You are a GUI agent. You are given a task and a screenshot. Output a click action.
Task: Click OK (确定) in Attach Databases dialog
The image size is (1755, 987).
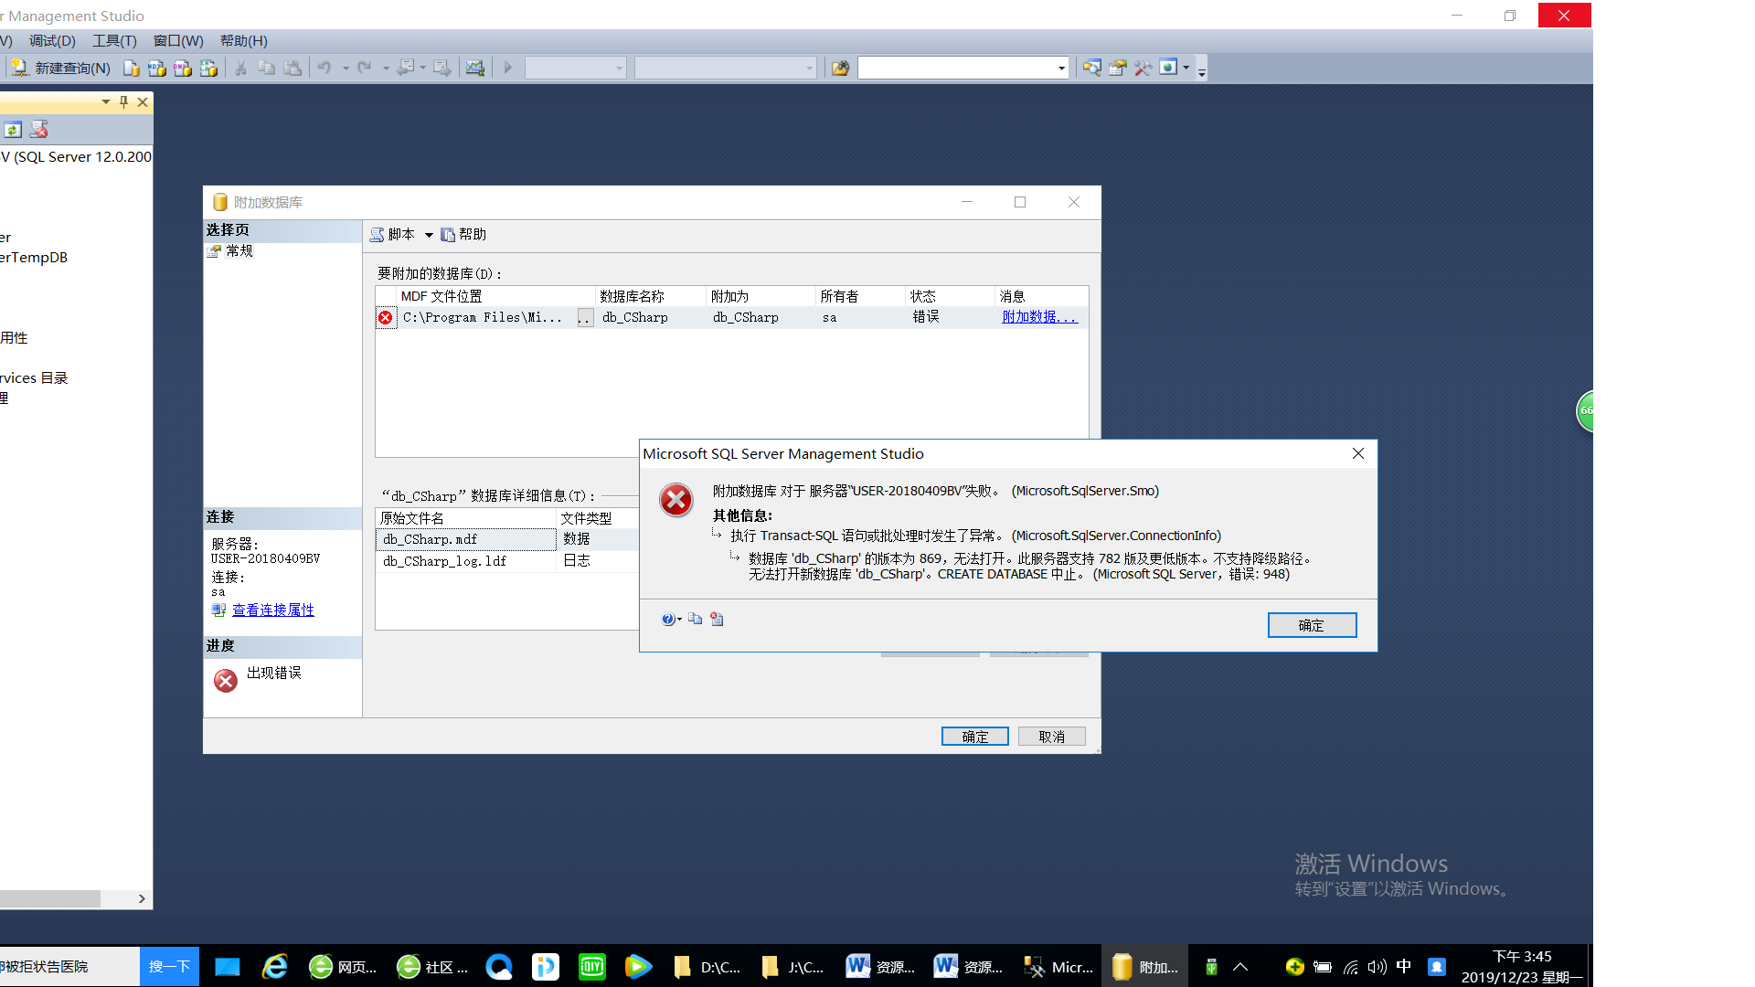pyautogui.click(x=974, y=737)
